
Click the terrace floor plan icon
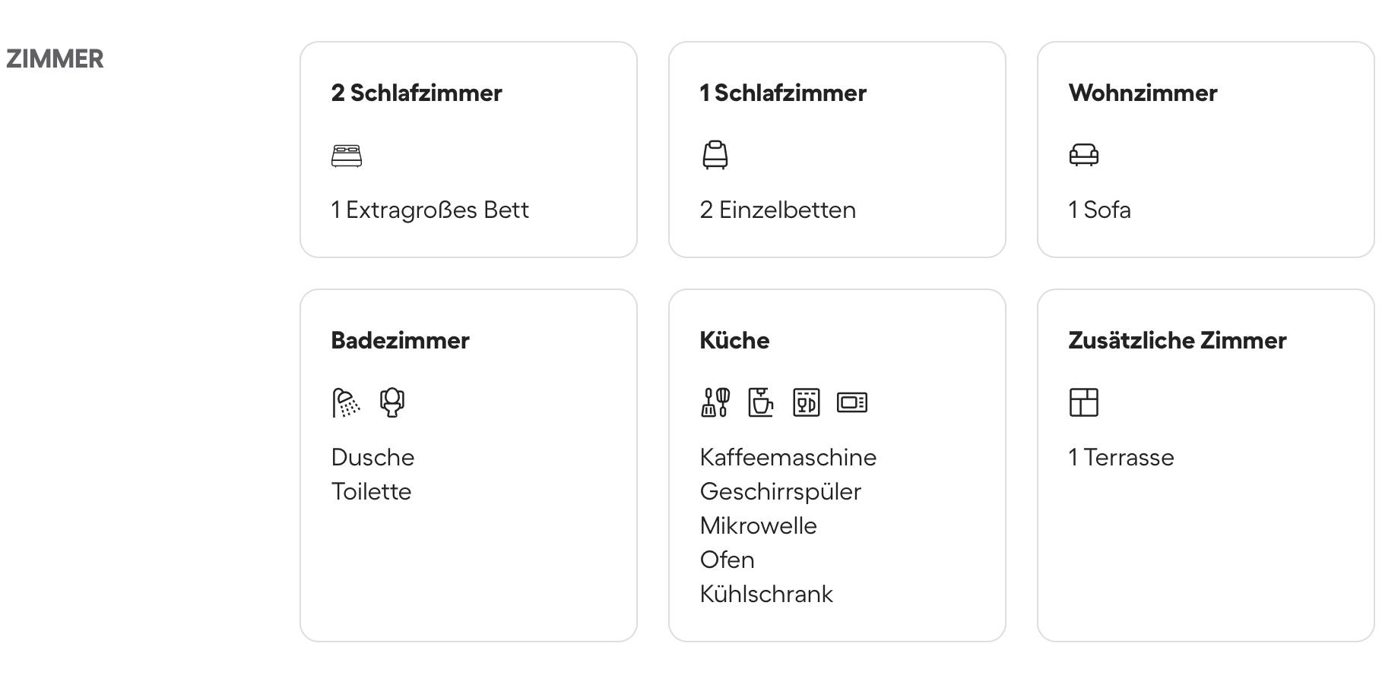coord(1083,402)
